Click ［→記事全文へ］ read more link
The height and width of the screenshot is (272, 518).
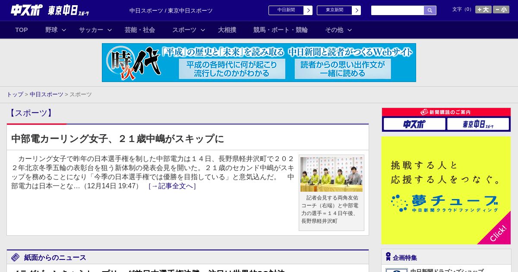pyautogui.click(x=172, y=186)
